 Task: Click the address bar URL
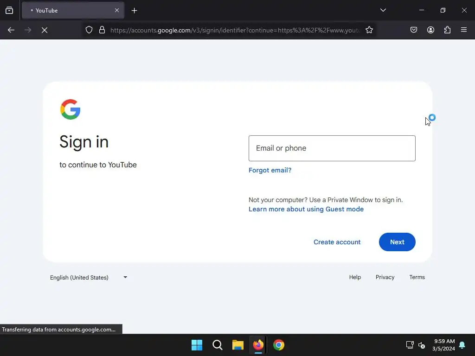235,30
